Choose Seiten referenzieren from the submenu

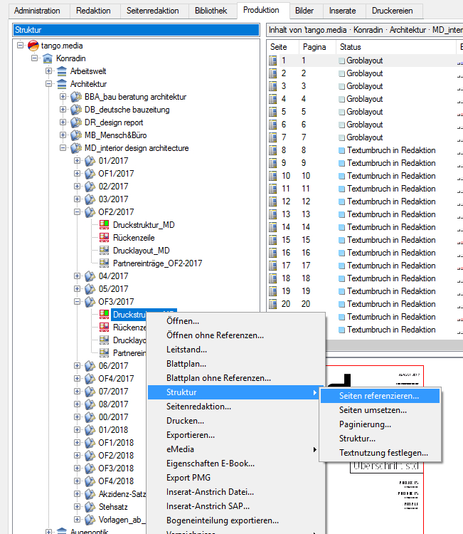pyautogui.click(x=378, y=396)
